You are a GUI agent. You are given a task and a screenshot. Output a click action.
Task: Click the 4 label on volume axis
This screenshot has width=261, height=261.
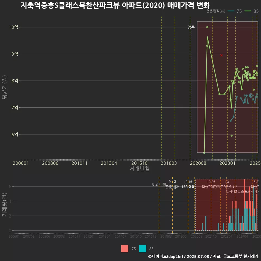(10, 201)
